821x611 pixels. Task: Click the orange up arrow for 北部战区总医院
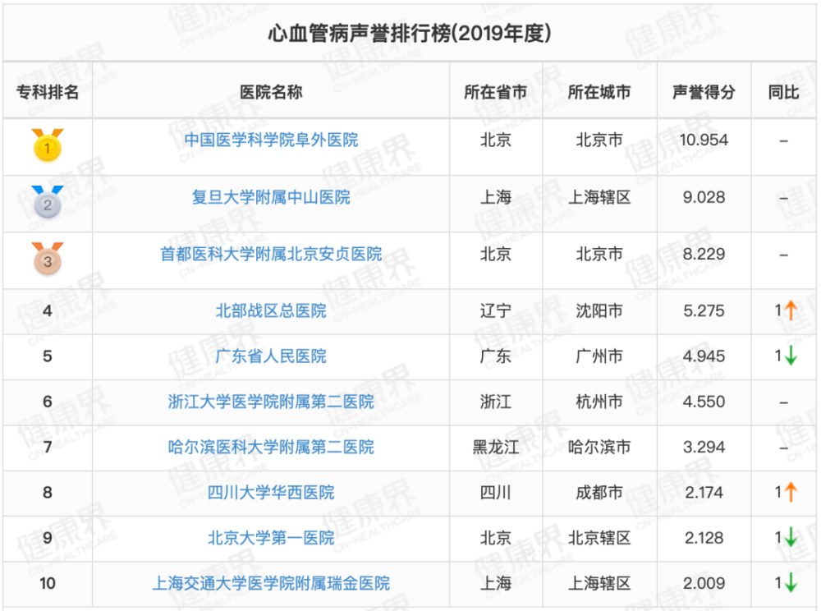791,310
